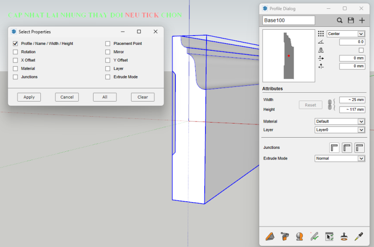Check the Extrude Mode property box

(x=108, y=77)
